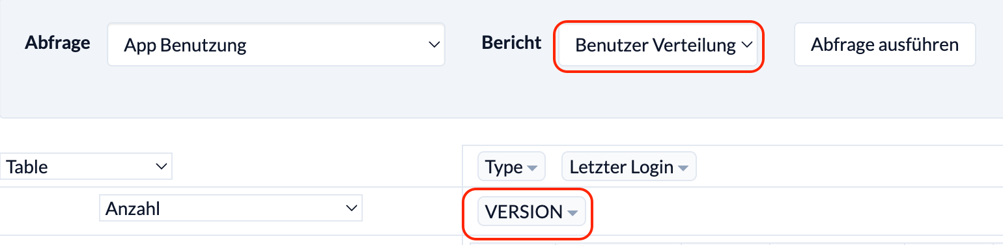1003x245 pixels.
Task: Select the Type attribute chip label
Action: [x=504, y=167]
